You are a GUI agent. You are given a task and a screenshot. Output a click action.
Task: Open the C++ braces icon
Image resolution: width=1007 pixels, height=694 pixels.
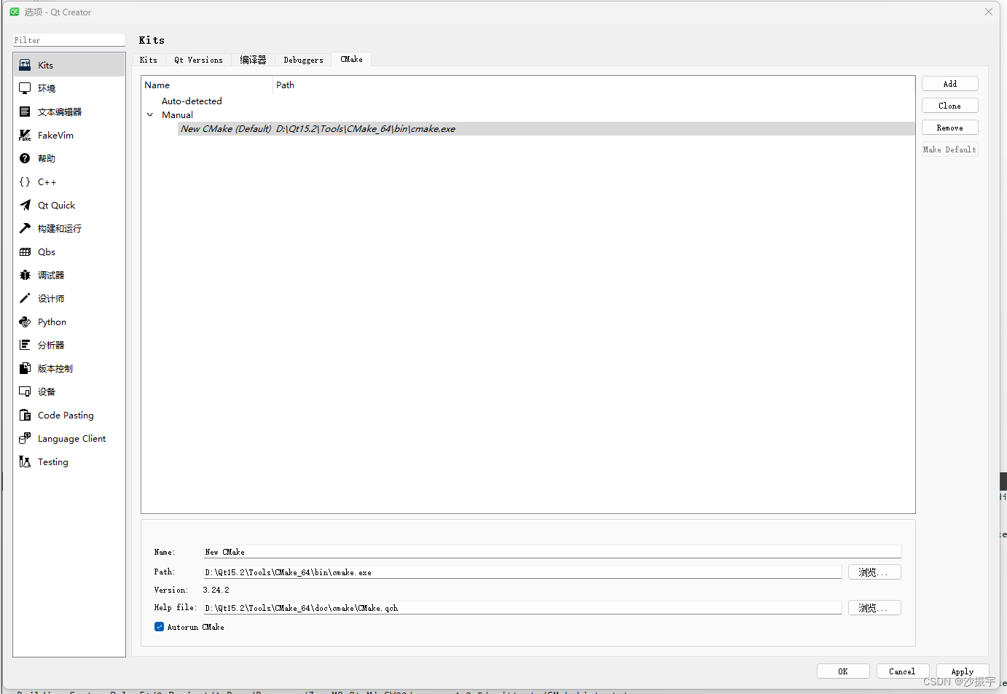(25, 182)
